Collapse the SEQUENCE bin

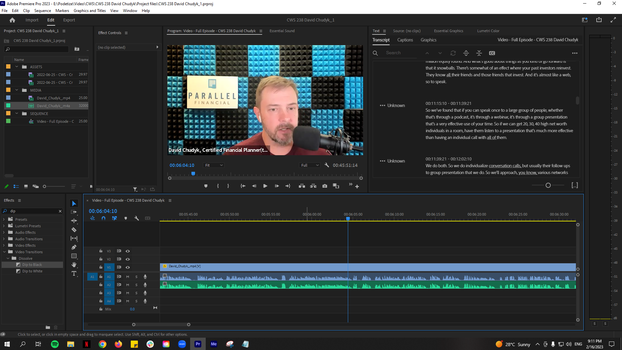tap(17, 114)
